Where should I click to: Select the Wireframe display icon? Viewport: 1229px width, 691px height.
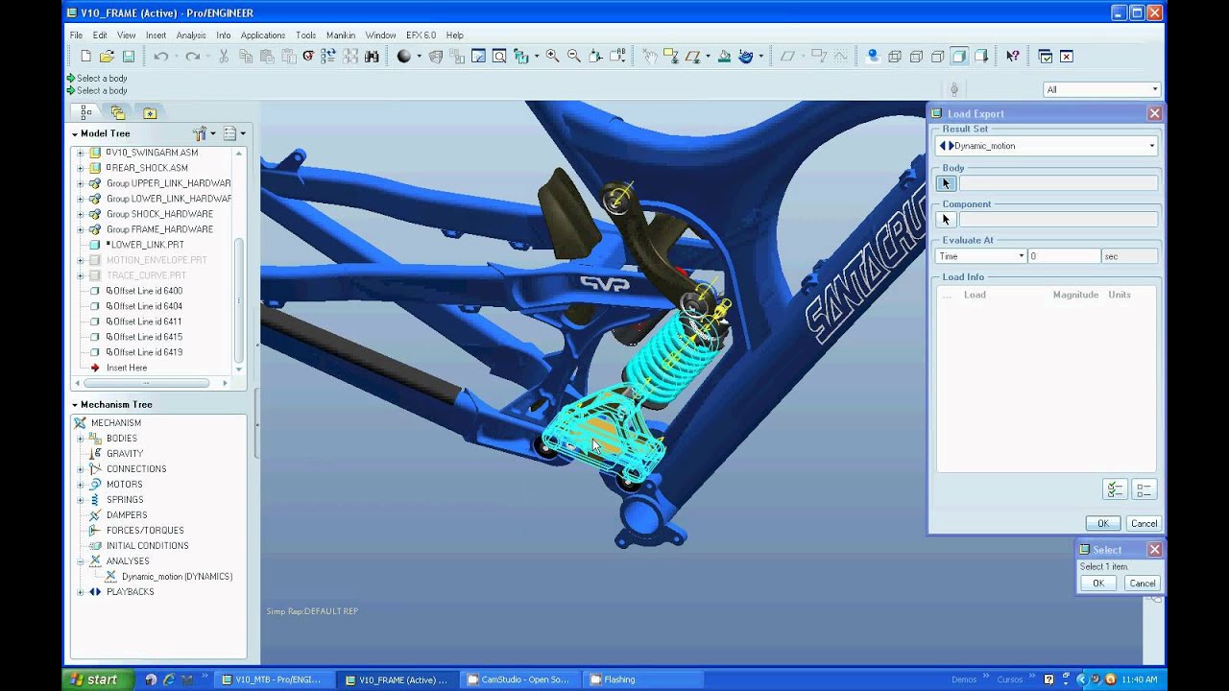point(895,57)
